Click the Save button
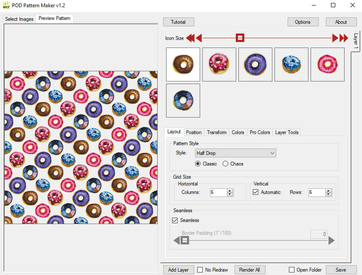 [341, 270]
